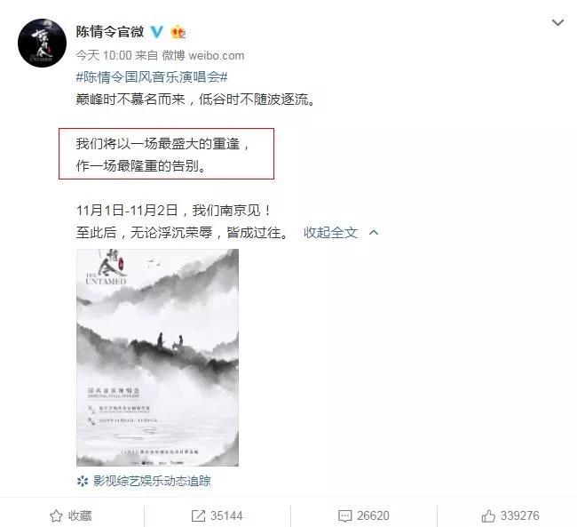This screenshot has height=527, width=577.
Task: Enlarge the ink-wash concert poster image
Action: (x=157, y=357)
